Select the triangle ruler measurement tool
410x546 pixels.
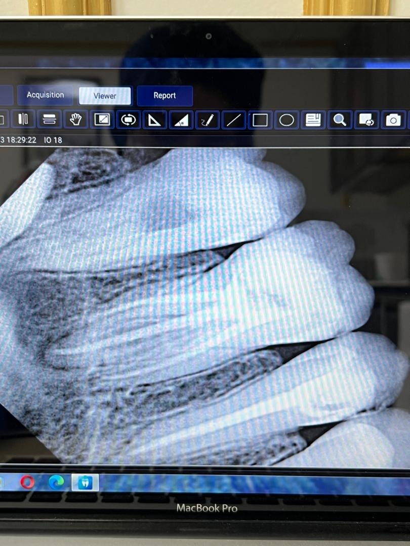(x=154, y=120)
